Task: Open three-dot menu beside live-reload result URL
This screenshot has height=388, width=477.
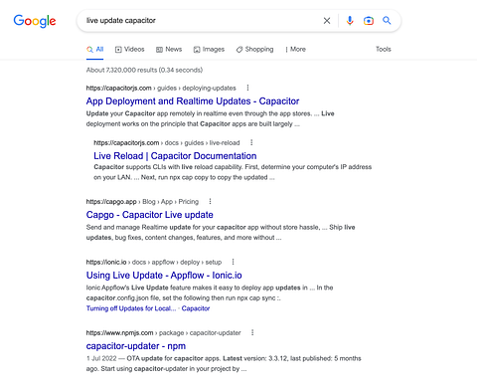Action: [251, 142]
